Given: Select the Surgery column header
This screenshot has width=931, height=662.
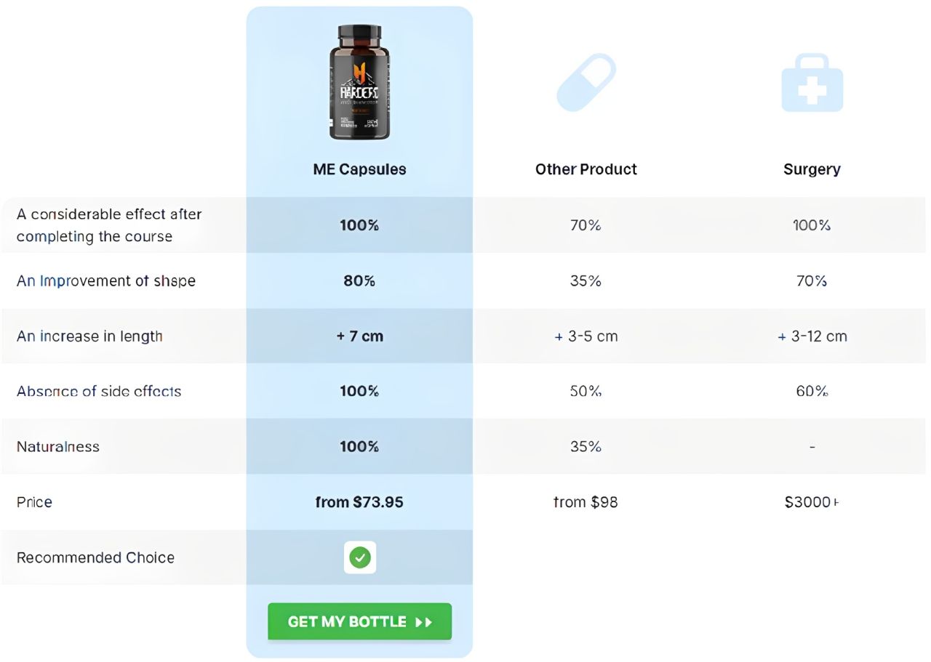Looking at the screenshot, I should [812, 169].
